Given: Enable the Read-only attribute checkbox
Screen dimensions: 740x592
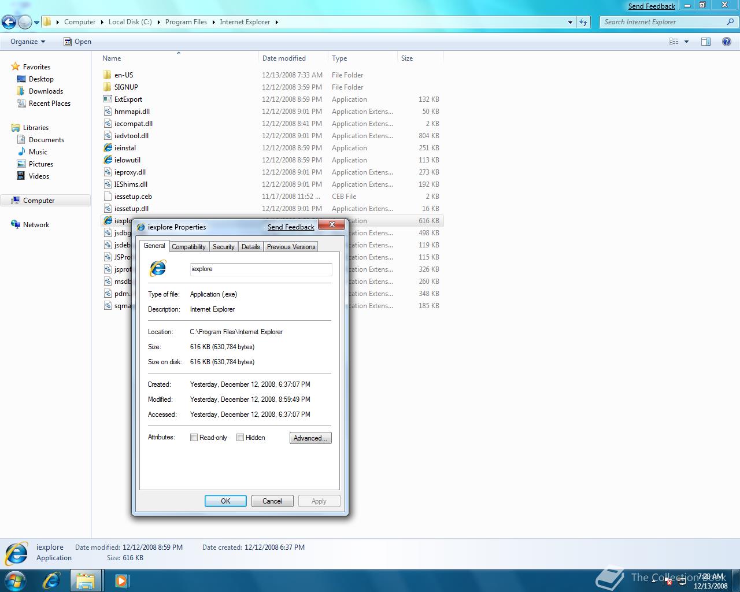Looking at the screenshot, I should pyautogui.click(x=194, y=438).
